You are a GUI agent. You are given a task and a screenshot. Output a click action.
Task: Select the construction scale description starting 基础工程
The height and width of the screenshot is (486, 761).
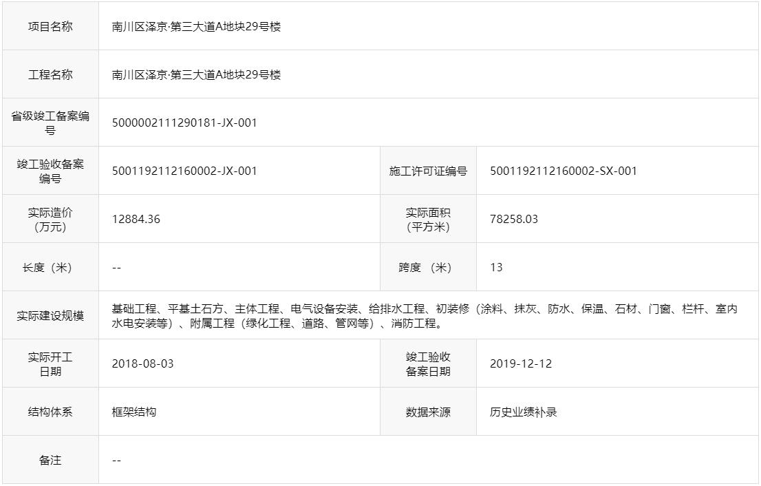coord(425,315)
